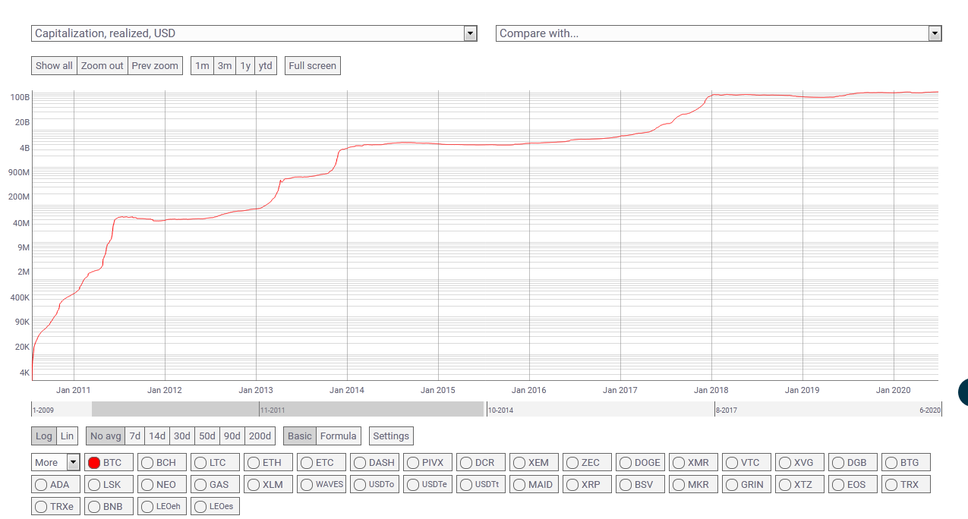The image size is (968, 519).
Task: Click Zoom out button
Action: [102, 65]
